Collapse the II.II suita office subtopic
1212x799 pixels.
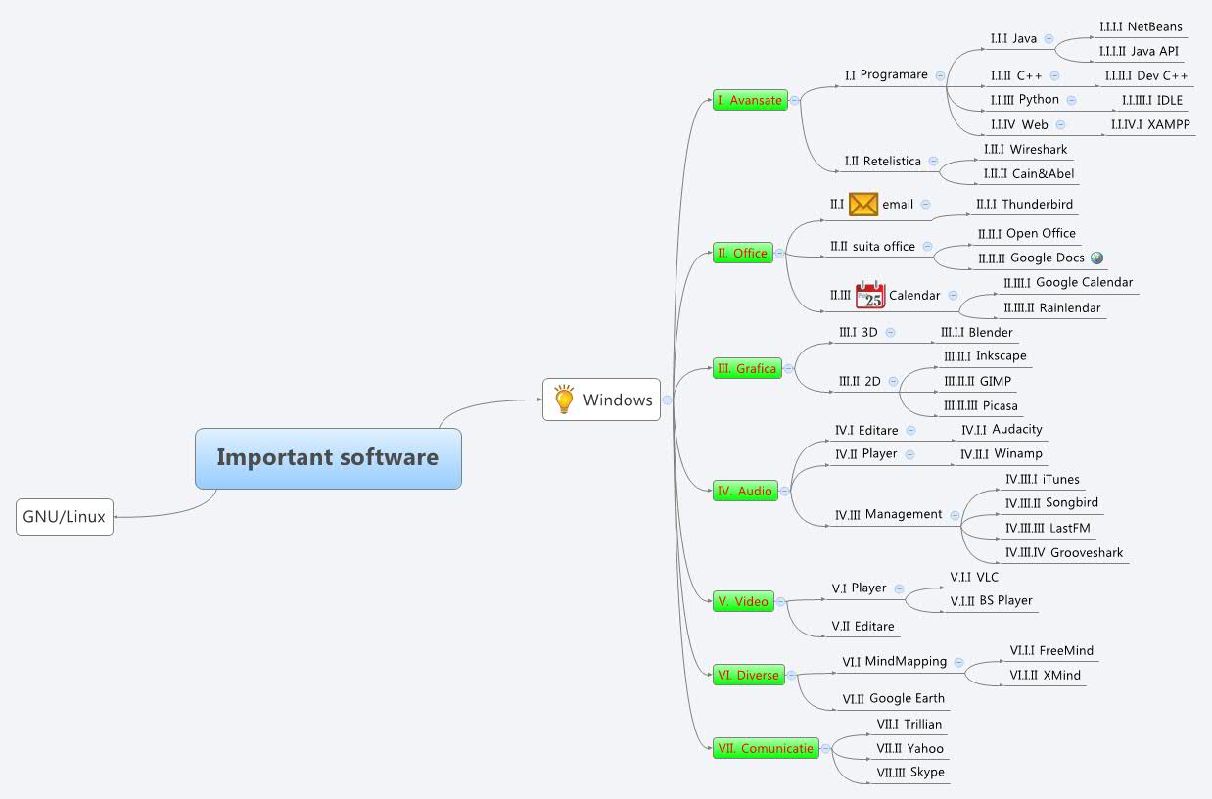click(927, 247)
